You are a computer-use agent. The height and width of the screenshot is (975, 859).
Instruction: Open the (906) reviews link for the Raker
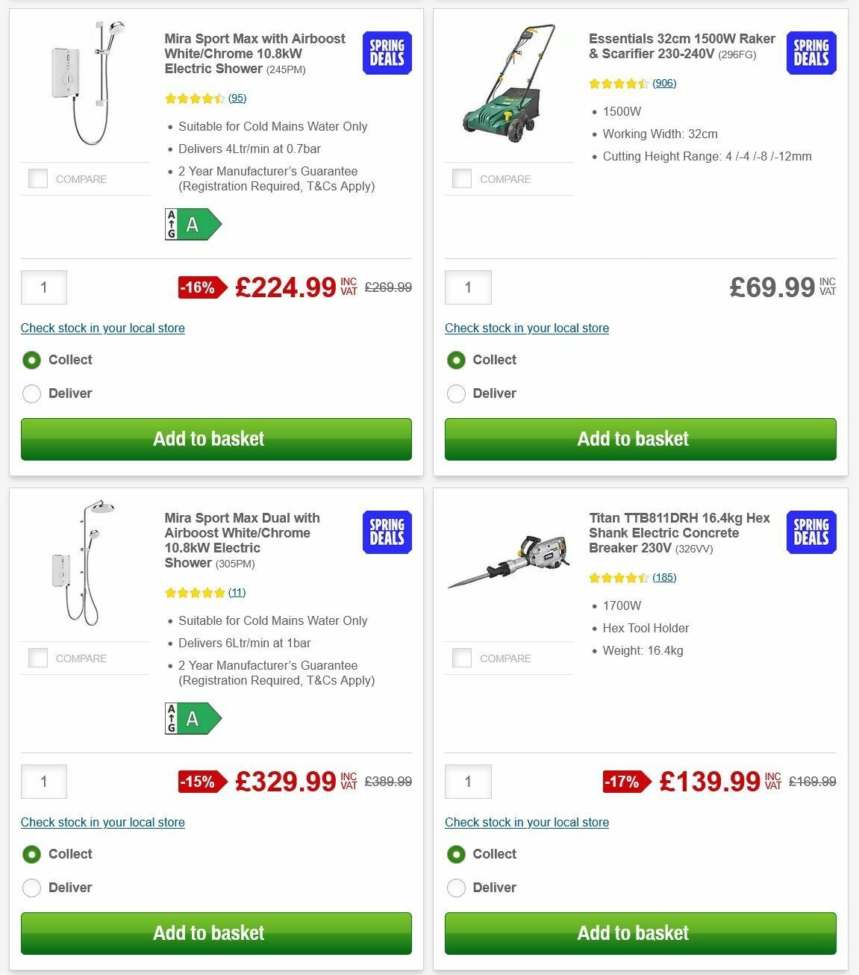pos(664,83)
